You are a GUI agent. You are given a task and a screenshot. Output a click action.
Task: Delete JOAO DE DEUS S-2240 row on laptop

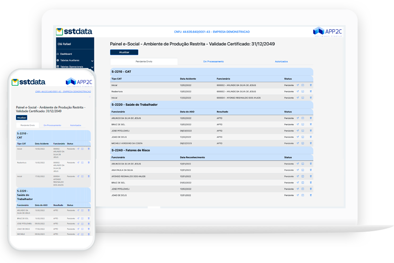311,195
